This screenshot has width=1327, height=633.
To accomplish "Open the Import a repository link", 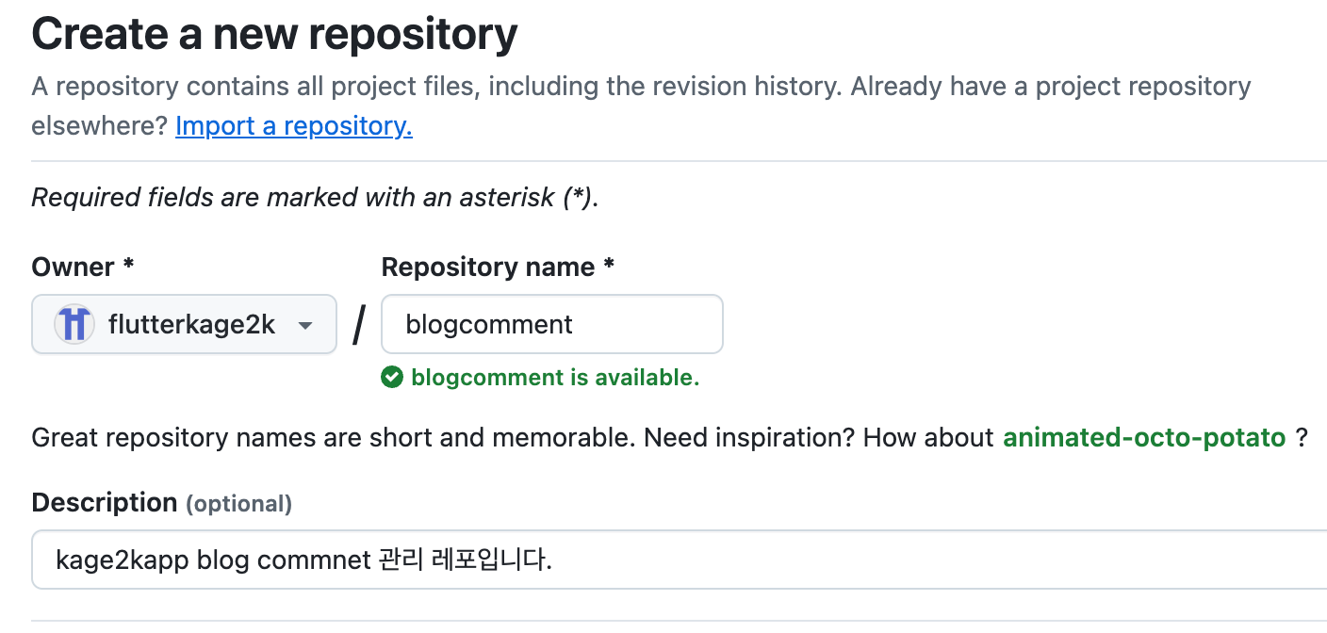I will click(x=293, y=125).
